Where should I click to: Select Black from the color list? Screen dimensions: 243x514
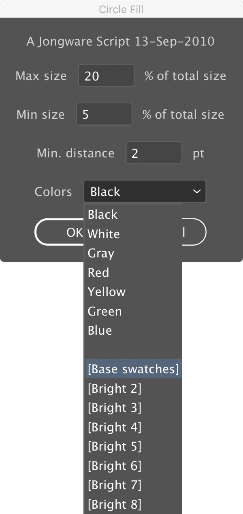point(102,214)
